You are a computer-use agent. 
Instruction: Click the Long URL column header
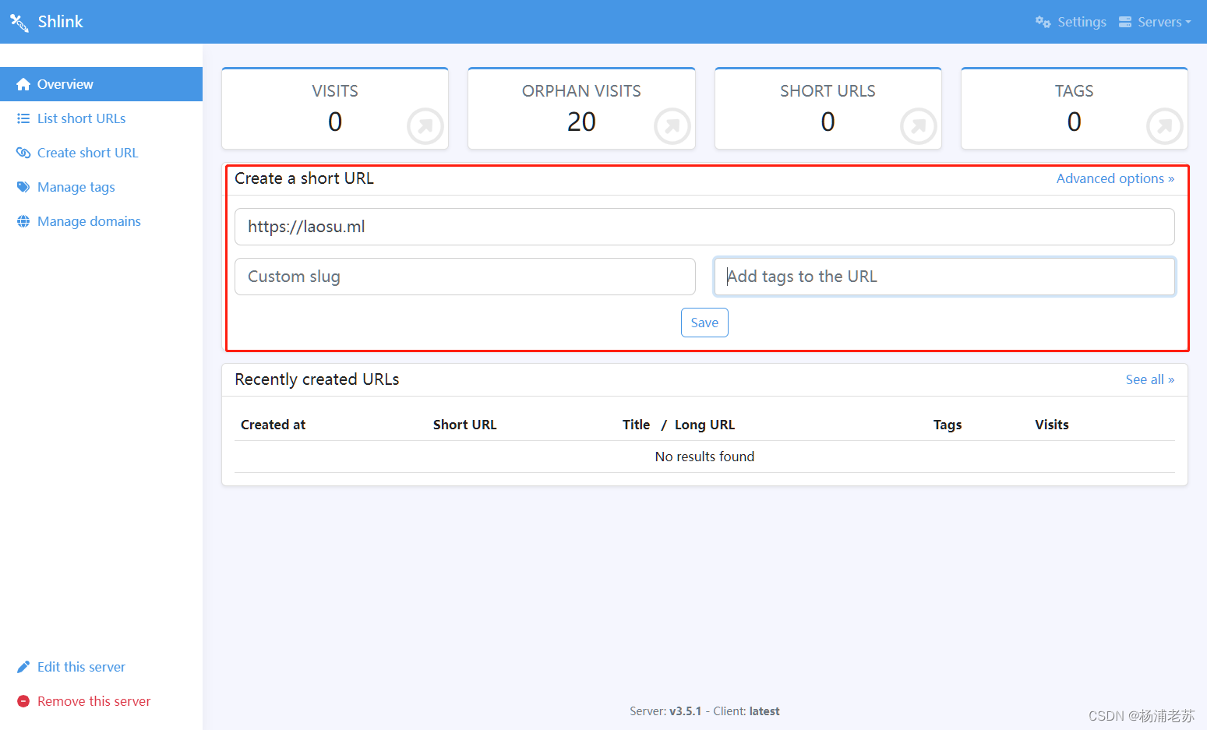[704, 425]
